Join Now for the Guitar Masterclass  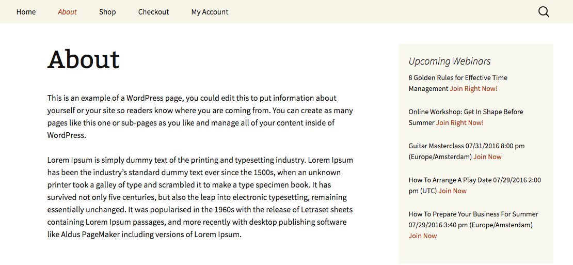[487, 157]
